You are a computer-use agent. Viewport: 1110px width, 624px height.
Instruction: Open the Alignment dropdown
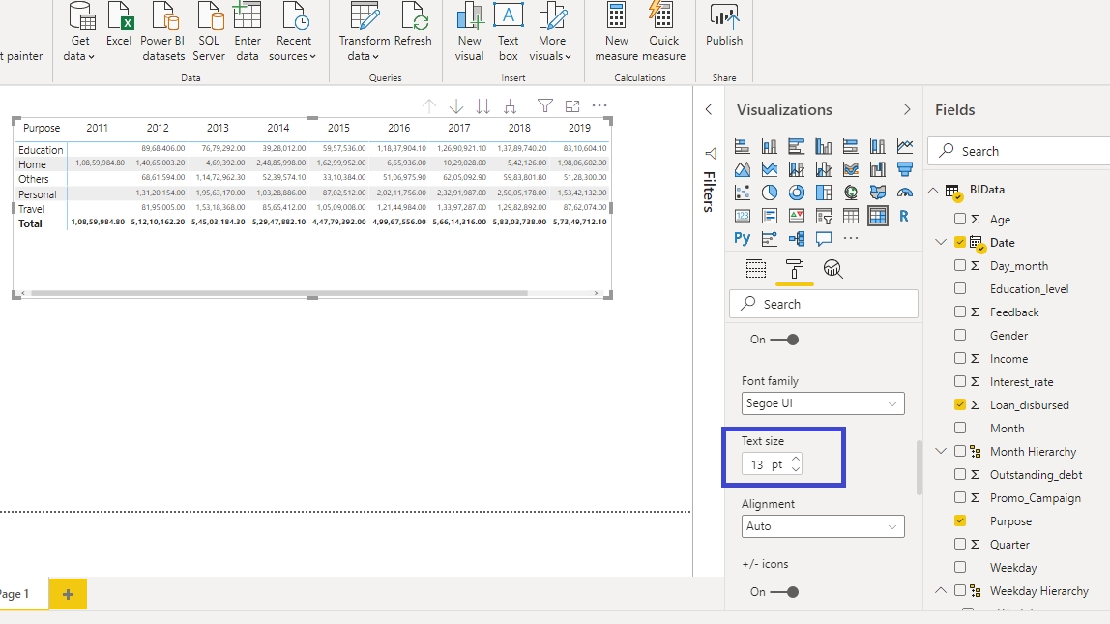(x=823, y=526)
